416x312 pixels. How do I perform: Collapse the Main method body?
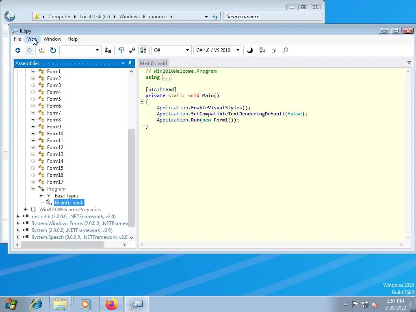coord(142,102)
